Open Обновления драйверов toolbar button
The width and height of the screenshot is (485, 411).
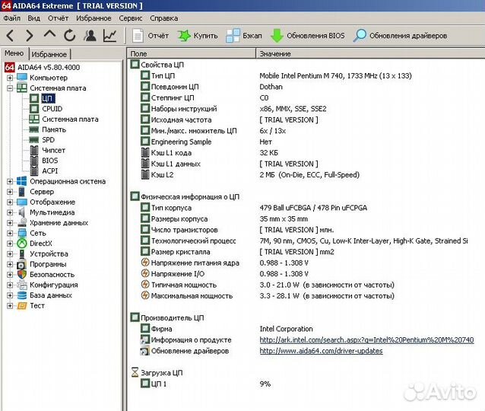(x=401, y=36)
